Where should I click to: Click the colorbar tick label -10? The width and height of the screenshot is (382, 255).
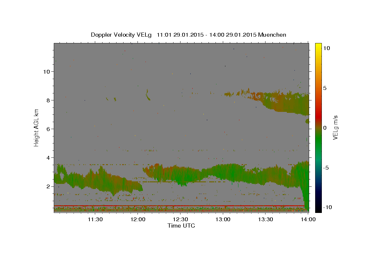(x=327, y=207)
